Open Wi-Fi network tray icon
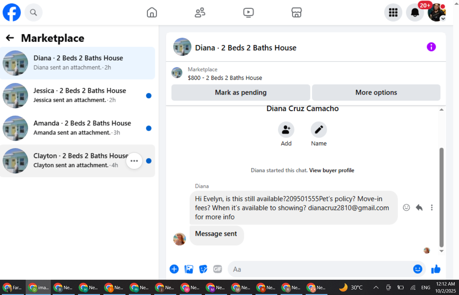 (413, 287)
